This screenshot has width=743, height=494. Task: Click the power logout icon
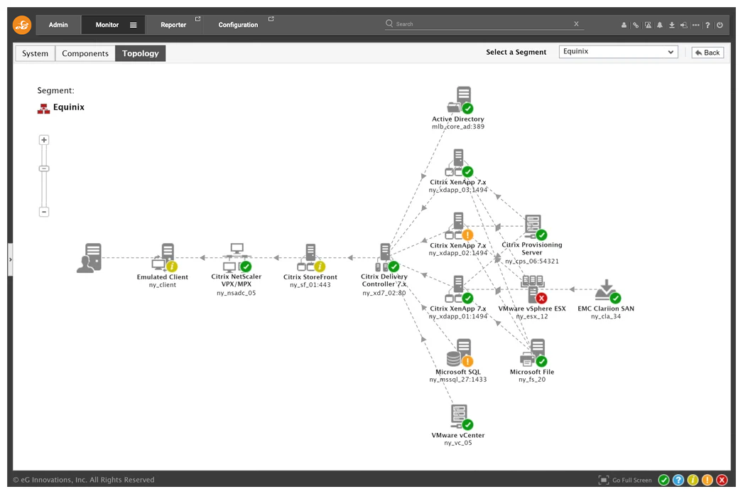pyautogui.click(x=720, y=25)
